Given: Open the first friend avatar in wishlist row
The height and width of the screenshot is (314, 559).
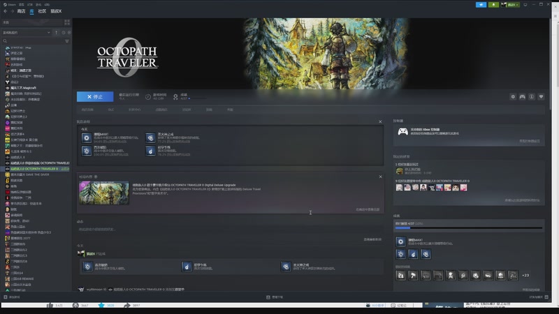Looking at the screenshot, I should click(x=399, y=188).
